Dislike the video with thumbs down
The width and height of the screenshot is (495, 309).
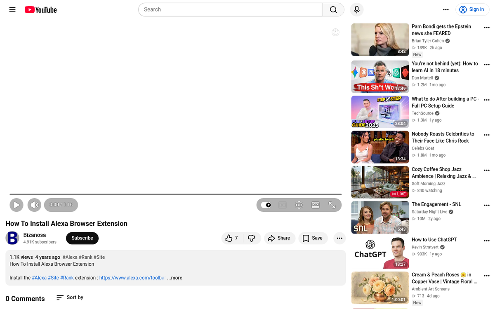click(252, 238)
